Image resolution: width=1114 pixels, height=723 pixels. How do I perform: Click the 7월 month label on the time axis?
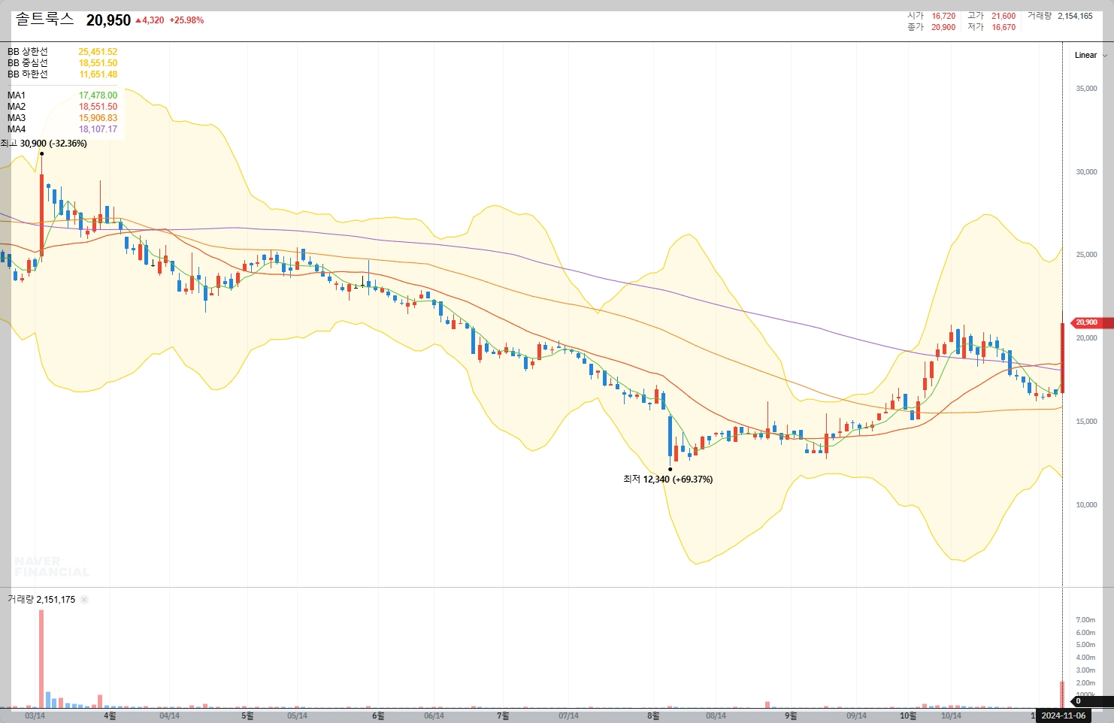(503, 716)
